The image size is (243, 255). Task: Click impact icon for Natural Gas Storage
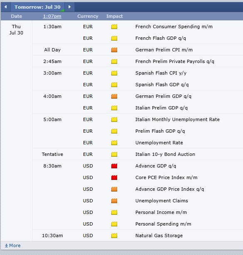pyautogui.click(x=114, y=236)
